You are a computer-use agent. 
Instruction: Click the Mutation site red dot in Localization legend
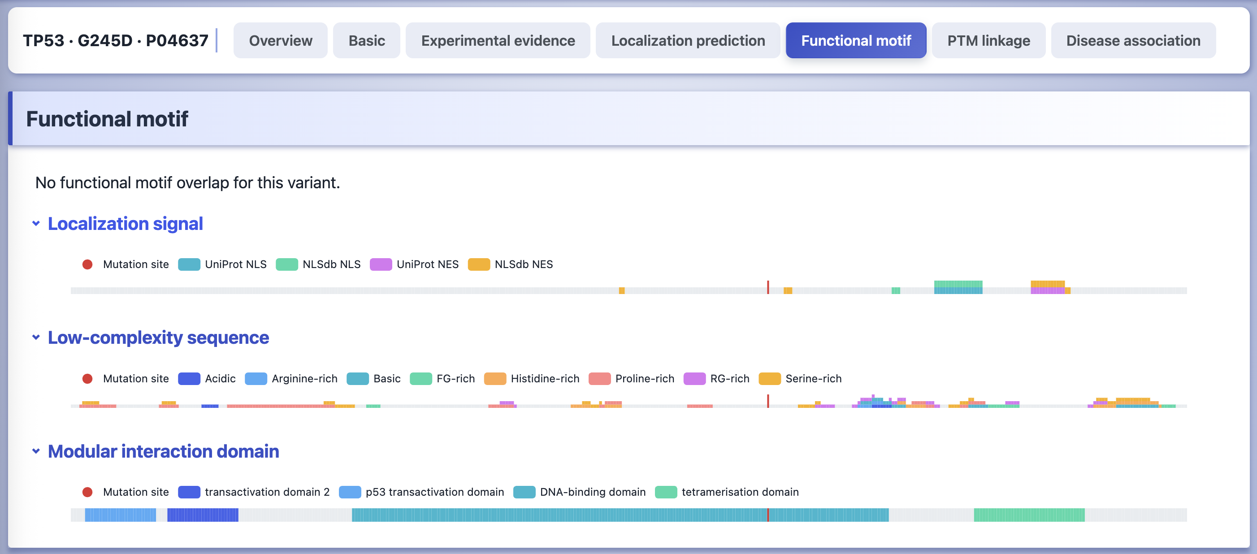pos(87,264)
